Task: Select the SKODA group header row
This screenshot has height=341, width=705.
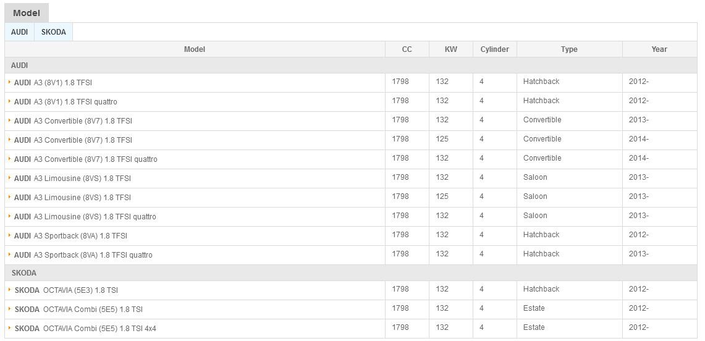Action: coord(24,273)
